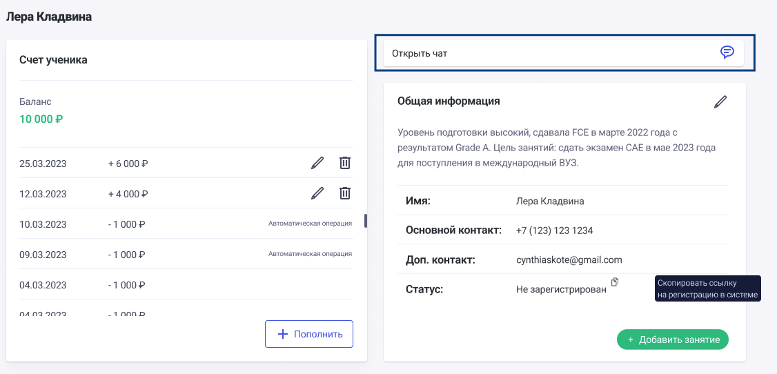Click the transaction list scrollbar handle
This screenshot has width=777, height=374.
(365, 221)
